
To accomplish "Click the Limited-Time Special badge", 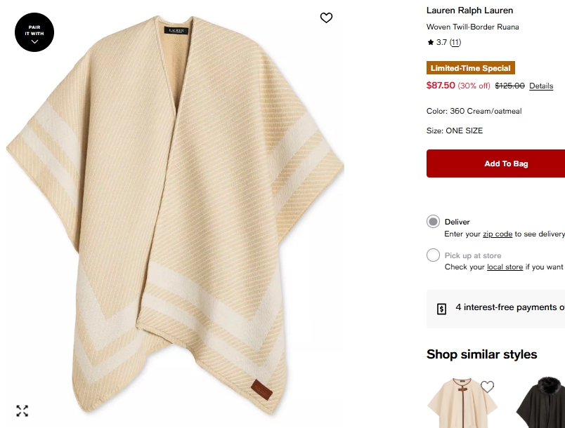I will (471, 68).
